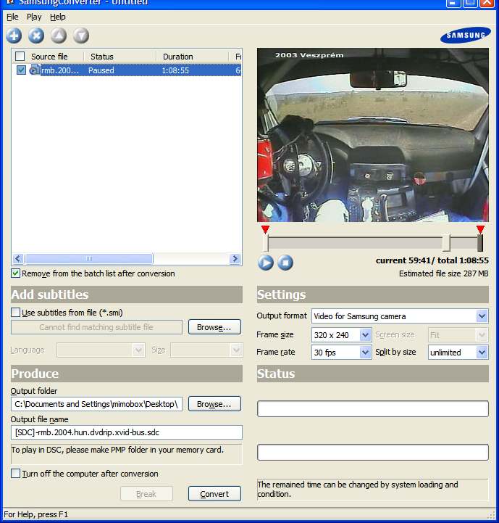
Task: Click Browse next to Output folder
Action: (x=214, y=404)
